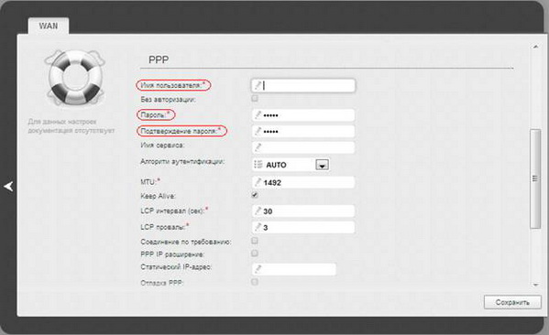The image size is (549, 335).
Task: Click the LCP интервал field showing 30
Action: tap(303, 211)
